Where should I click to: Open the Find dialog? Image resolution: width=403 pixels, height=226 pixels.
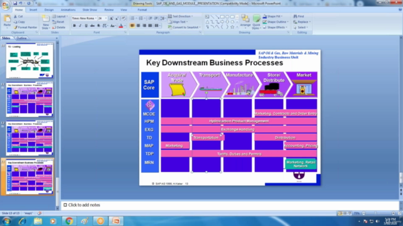298,16
